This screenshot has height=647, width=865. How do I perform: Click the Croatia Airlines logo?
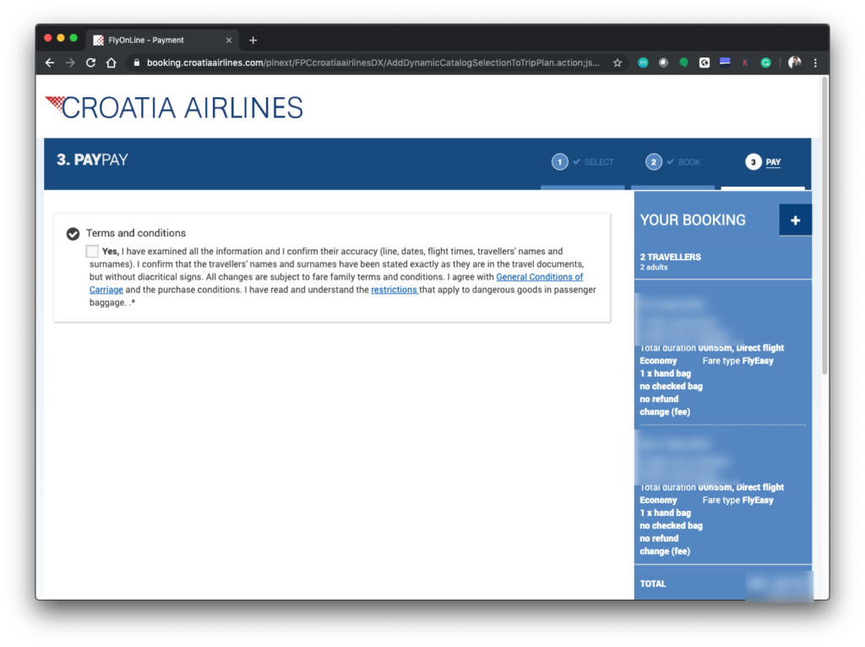tap(174, 107)
